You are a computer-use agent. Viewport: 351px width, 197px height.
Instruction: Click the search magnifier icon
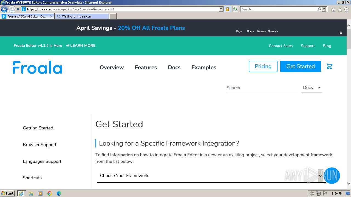click(319, 9)
